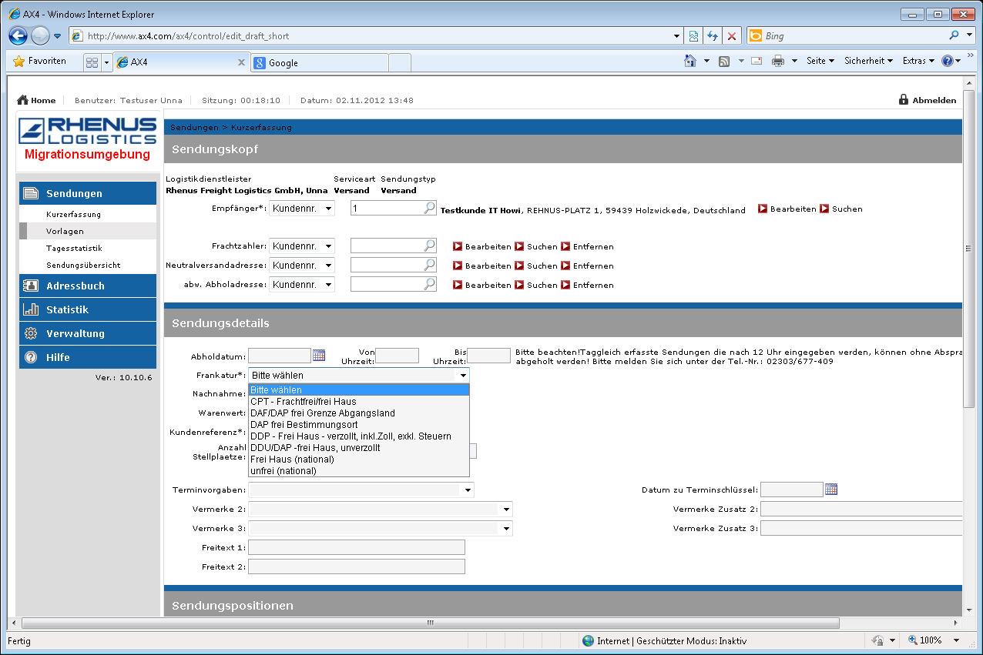Select 'Frei Haus (national)' option
Screen dimensions: 983x655
[x=359, y=460]
